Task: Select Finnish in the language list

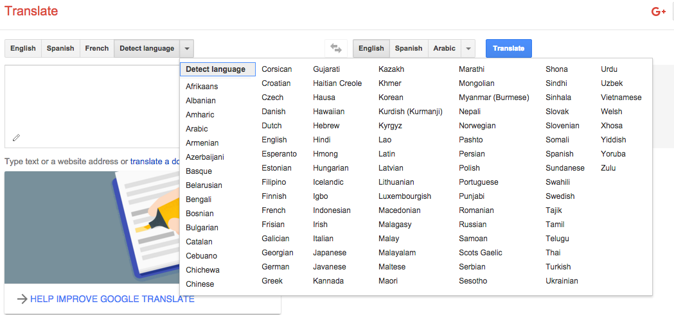Action: click(274, 196)
